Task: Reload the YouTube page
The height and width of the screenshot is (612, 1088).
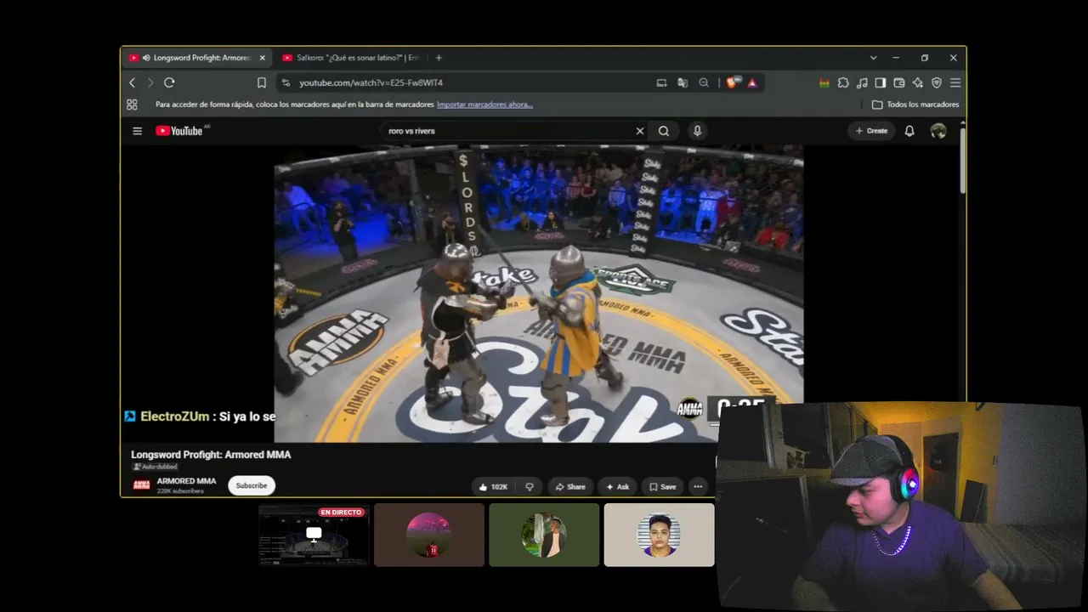Action: pos(169,82)
